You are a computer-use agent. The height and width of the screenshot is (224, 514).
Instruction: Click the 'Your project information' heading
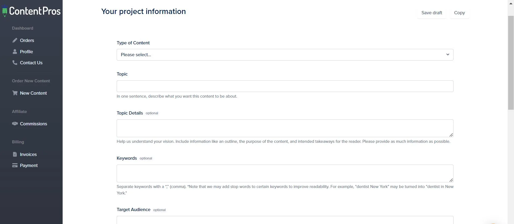[143, 11]
